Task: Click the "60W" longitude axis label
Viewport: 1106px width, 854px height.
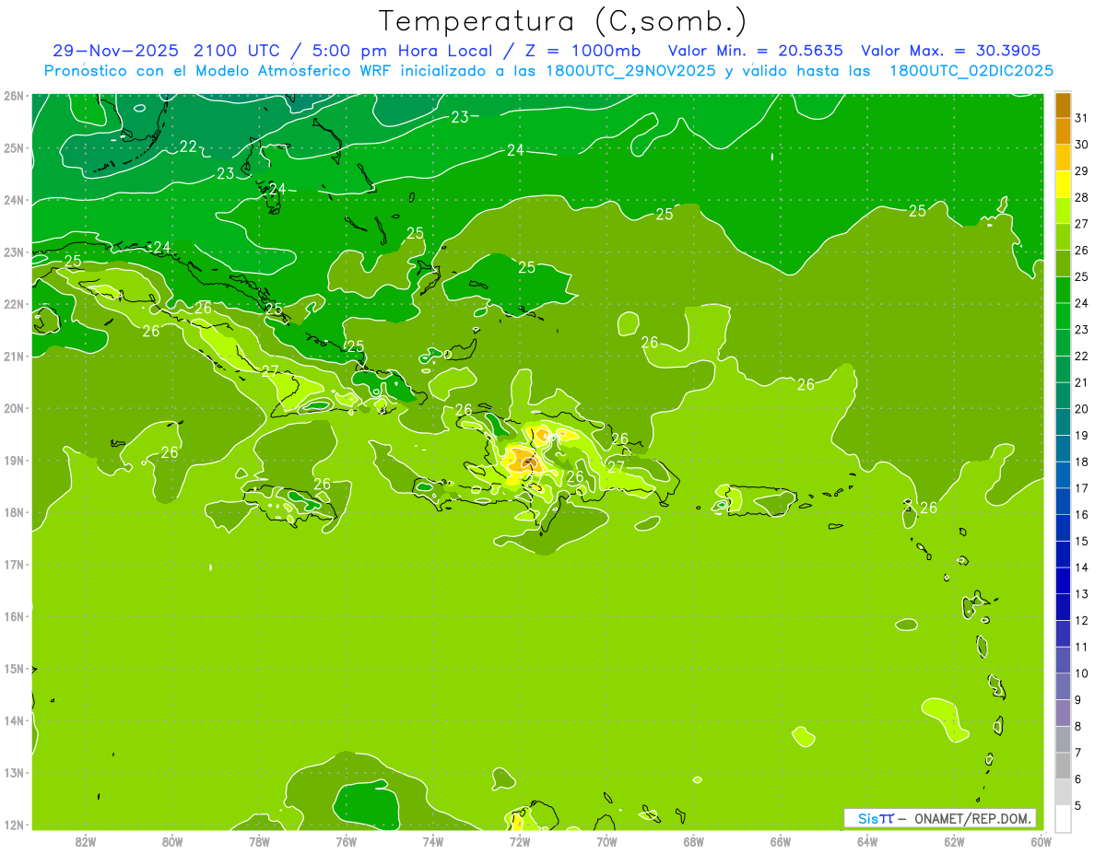Action: tap(1041, 840)
